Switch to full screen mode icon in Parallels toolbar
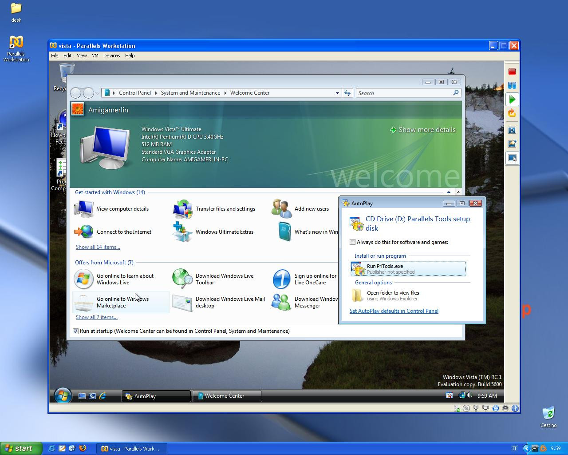The width and height of the screenshot is (568, 455). coord(512,130)
